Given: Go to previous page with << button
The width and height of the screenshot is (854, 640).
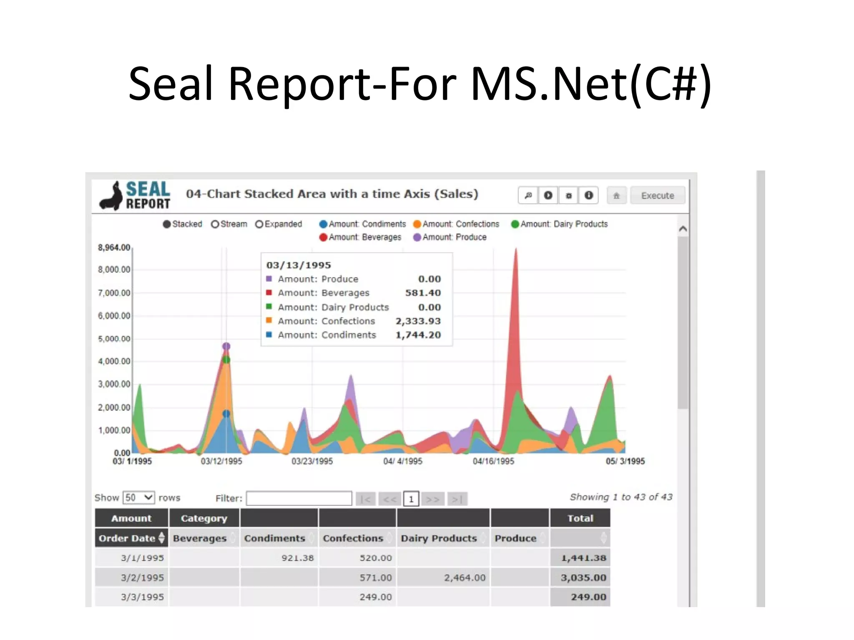Looking at the screenshot, I should 390,499.
